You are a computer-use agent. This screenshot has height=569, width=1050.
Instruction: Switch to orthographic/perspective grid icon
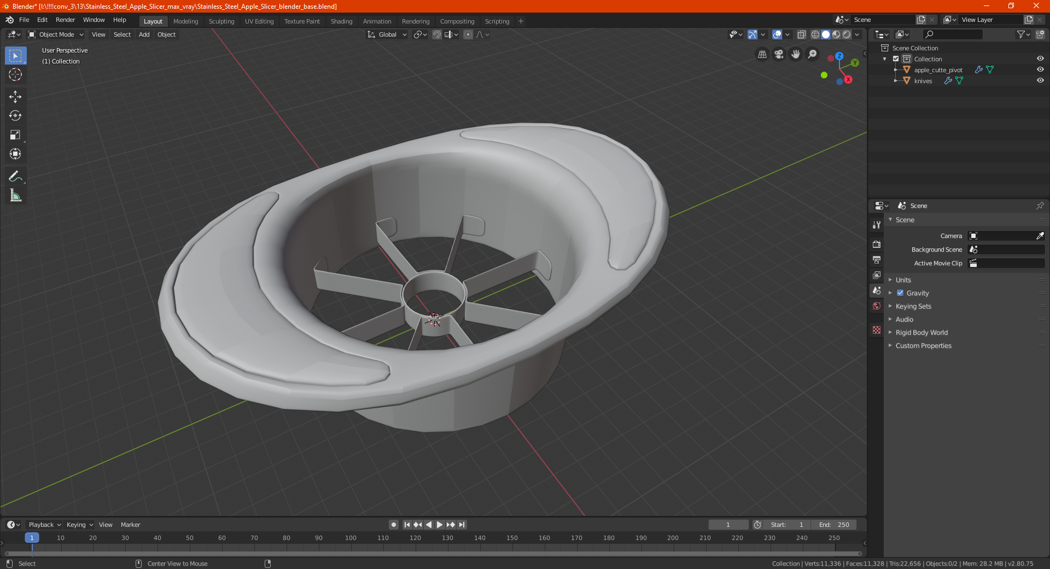(x=762, y=54)
